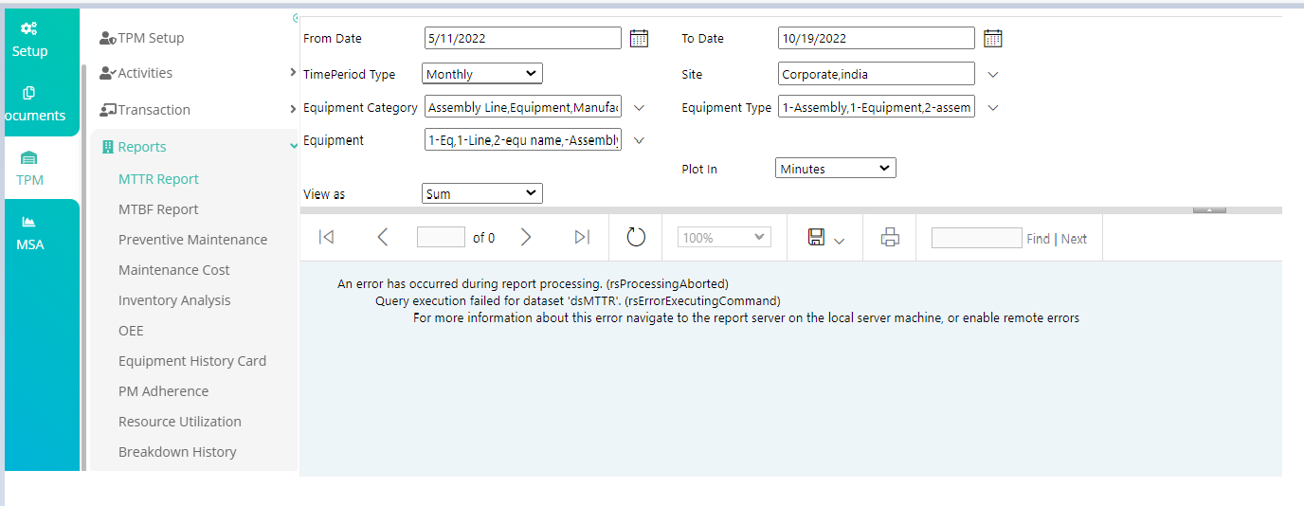Expand the Site selection chevron

click(x=993, y=74)
